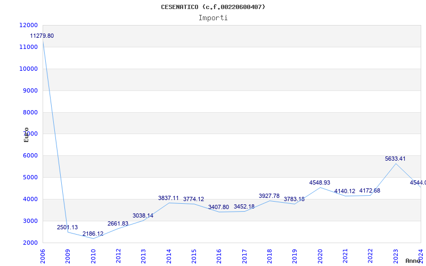Select the Importi subtitle text

coord(213,18)
